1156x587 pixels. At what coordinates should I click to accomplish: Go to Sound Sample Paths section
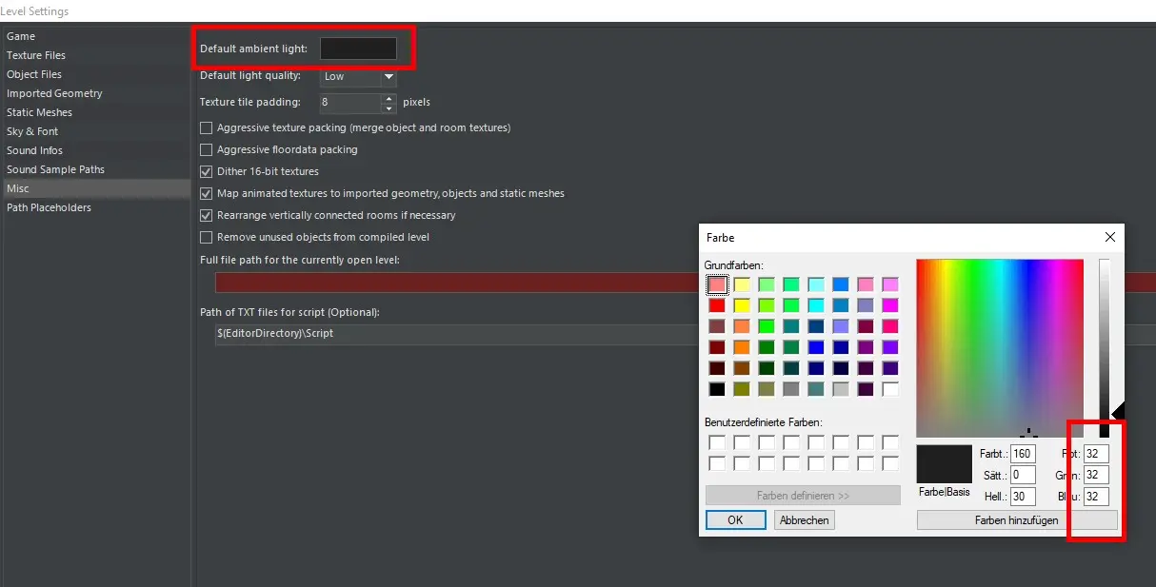click(55, 169)
